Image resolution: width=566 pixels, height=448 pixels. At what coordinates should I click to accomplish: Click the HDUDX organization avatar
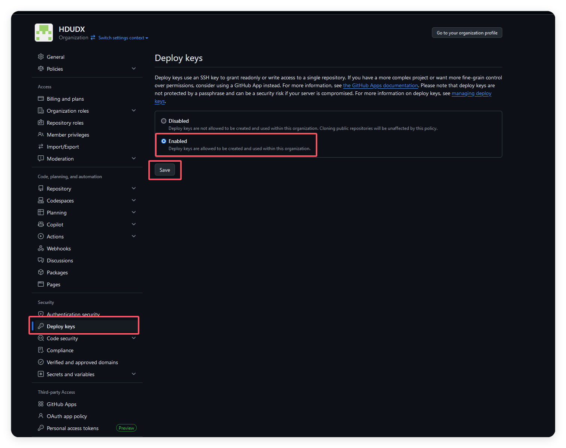44,33
